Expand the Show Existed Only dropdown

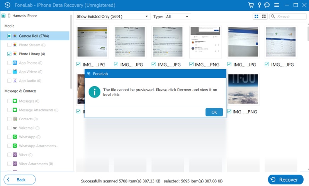[x=113, y=17]
